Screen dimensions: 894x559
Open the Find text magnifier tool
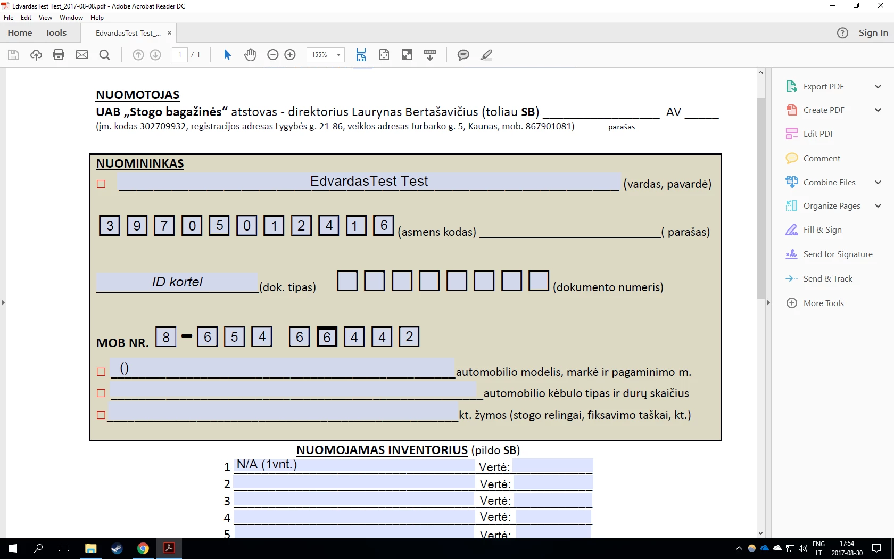point(105,55)
